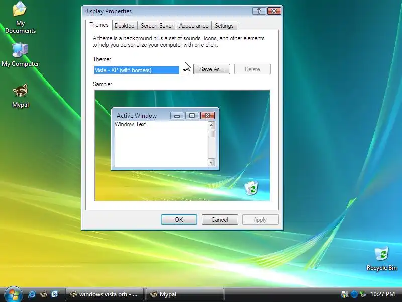Screen dimensions: 402x302
Task: Open the Vista Start orb
Action: 13,294
